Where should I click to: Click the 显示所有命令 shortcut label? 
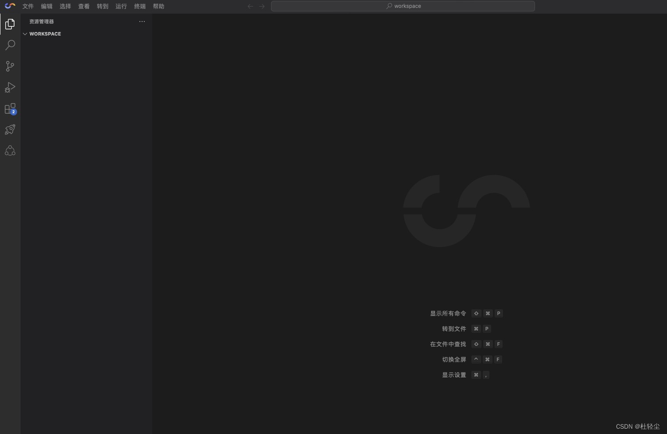click(448, 313)
